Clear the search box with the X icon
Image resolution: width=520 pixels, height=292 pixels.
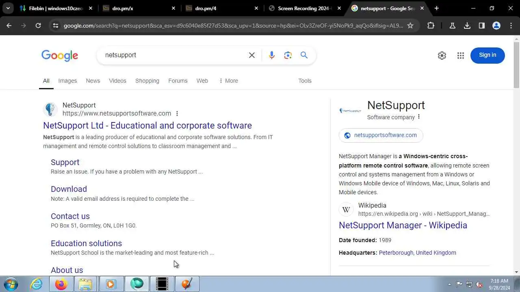[x=252, y=55]
